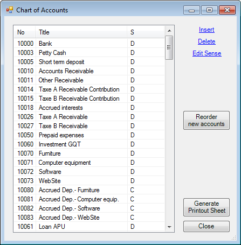
Task: Sort by the No column header
Action: (25, 32)
